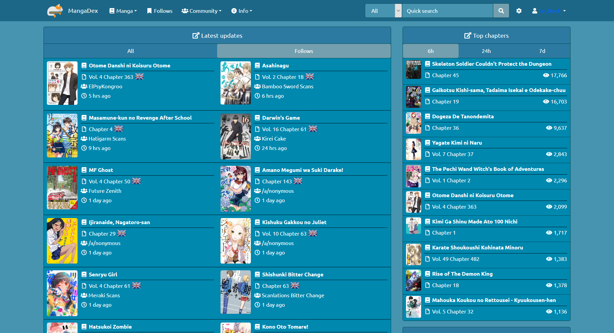614x333 pixels.
Task: Switch to the Follows updates tab
Action: 304,51
